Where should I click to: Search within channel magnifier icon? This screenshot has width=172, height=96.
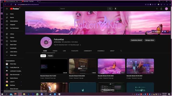coord(121,51)
